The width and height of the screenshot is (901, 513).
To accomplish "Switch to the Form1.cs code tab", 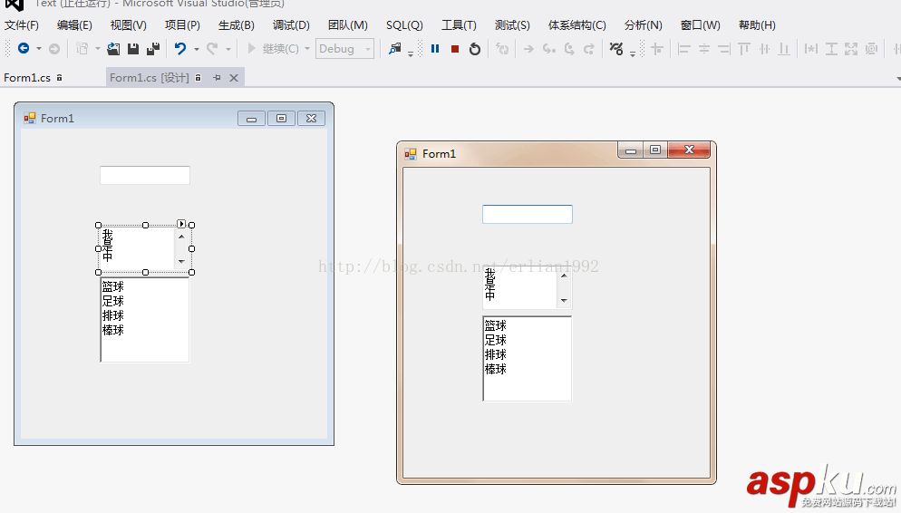I will click(27, 78).
